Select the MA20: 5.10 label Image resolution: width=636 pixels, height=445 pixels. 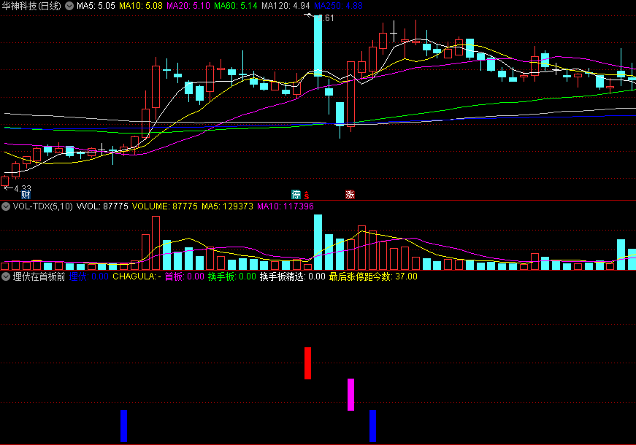tap(188, 6)
